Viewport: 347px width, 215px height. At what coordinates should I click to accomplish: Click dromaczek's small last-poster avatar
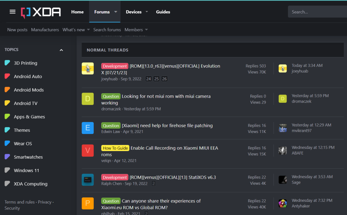click(x=283, y=99)
